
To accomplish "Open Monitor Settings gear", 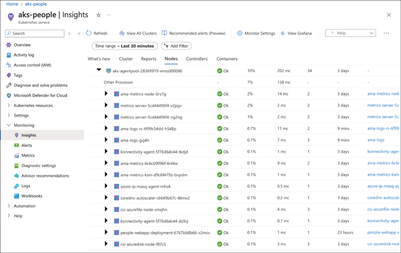I will [239, 33].
